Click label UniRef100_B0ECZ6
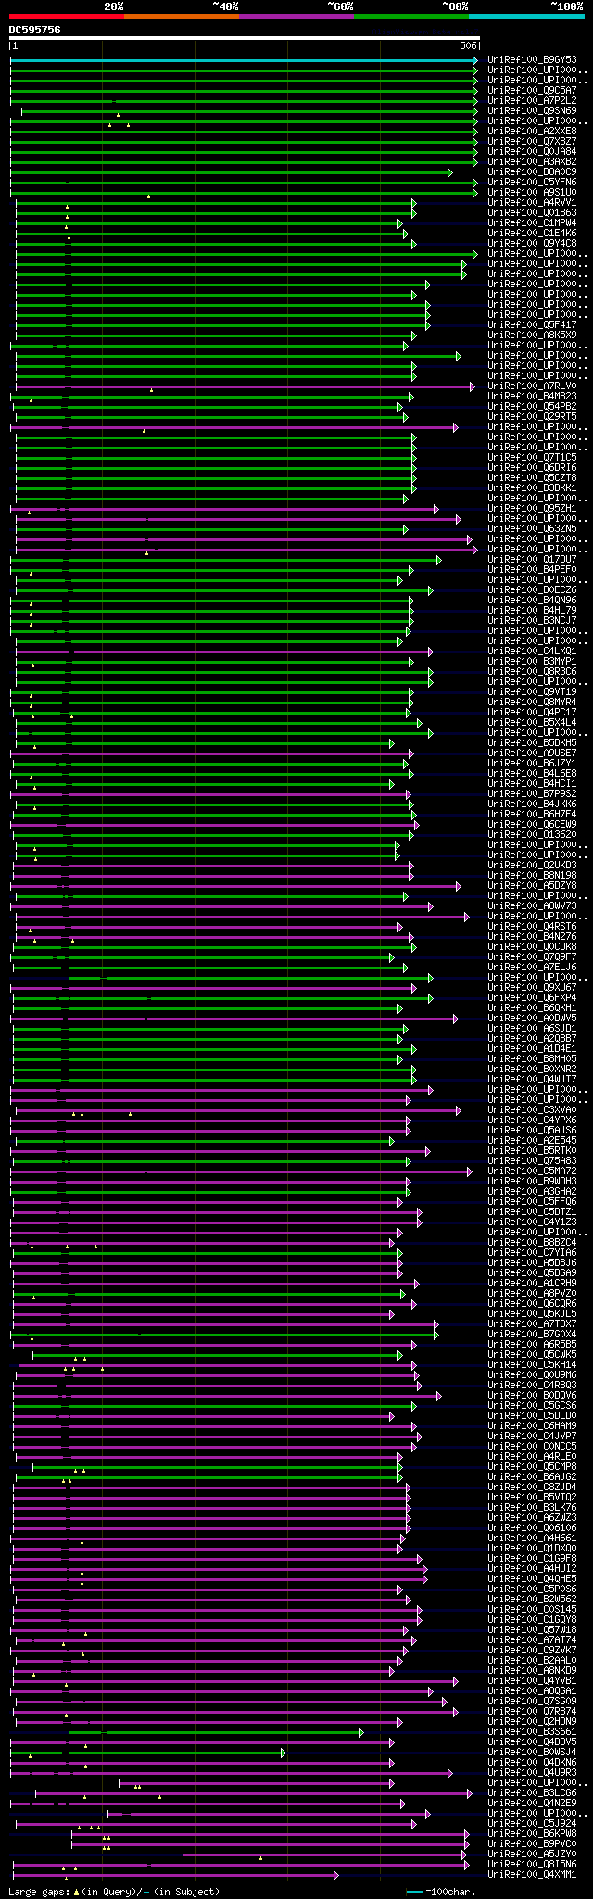This screenshot has height=1899, width=593. tap(532, 590)
